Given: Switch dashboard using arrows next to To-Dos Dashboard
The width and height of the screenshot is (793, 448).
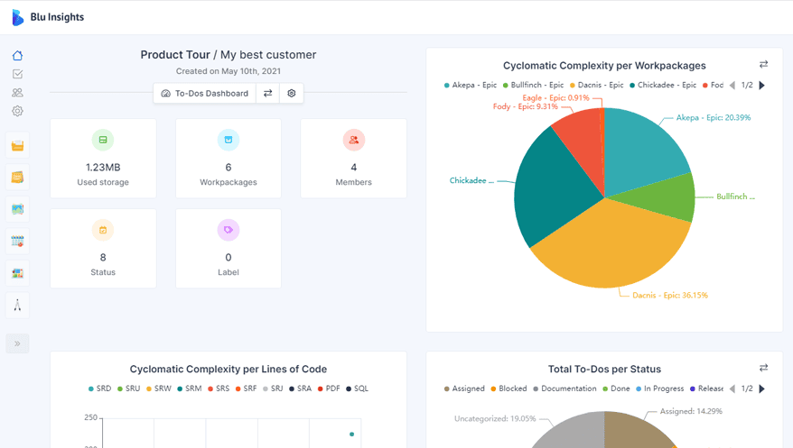Looking at the screenshot, I should 267,94.
